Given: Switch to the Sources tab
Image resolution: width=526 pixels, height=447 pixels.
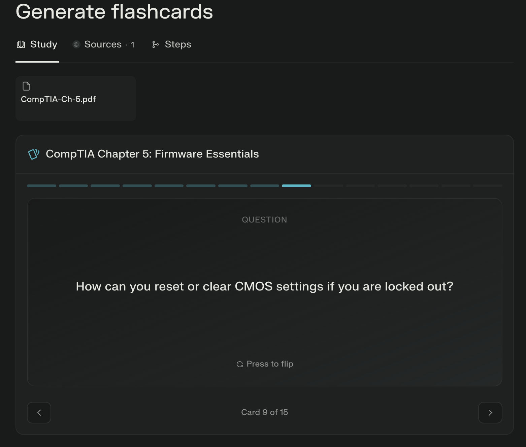Looking at the screenshot, I should pyautogui.click(x=103, y=44).
